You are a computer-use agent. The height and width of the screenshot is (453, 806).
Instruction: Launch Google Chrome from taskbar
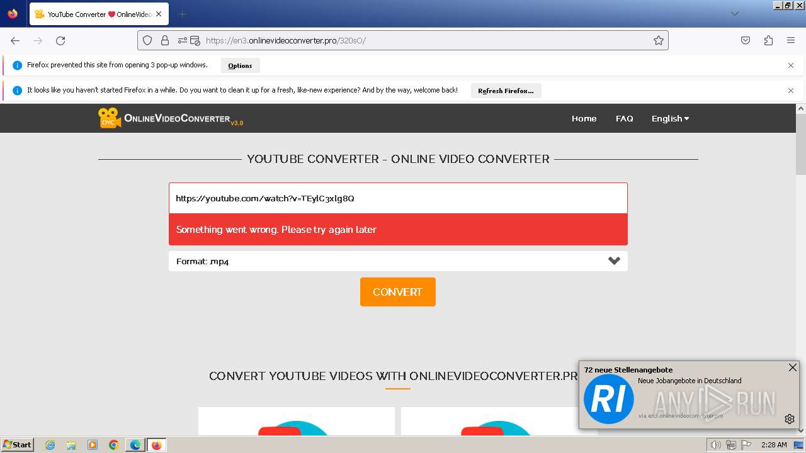point(114,445)
